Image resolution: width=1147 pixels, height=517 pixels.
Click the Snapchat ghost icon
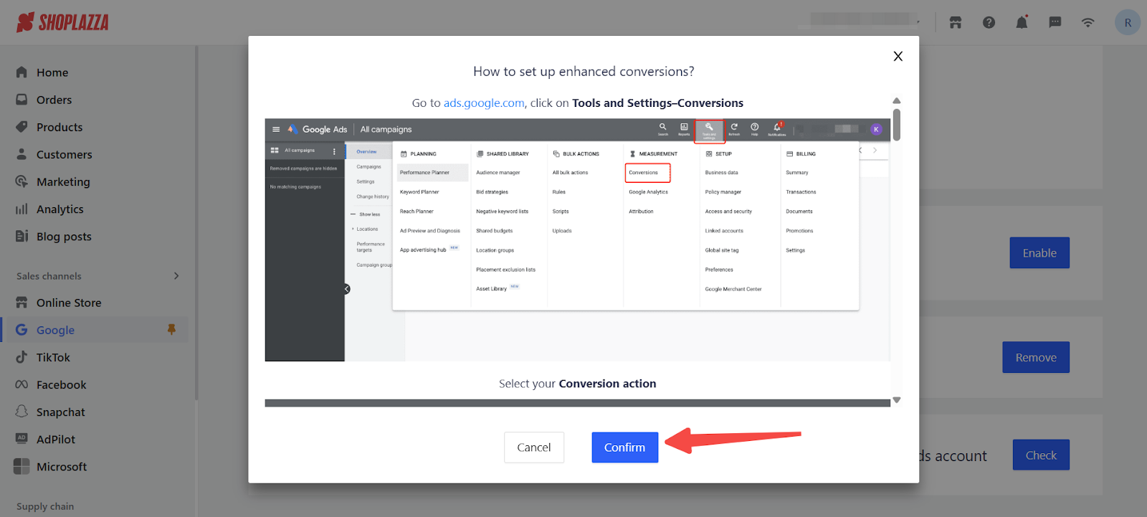tap(22, 411)
